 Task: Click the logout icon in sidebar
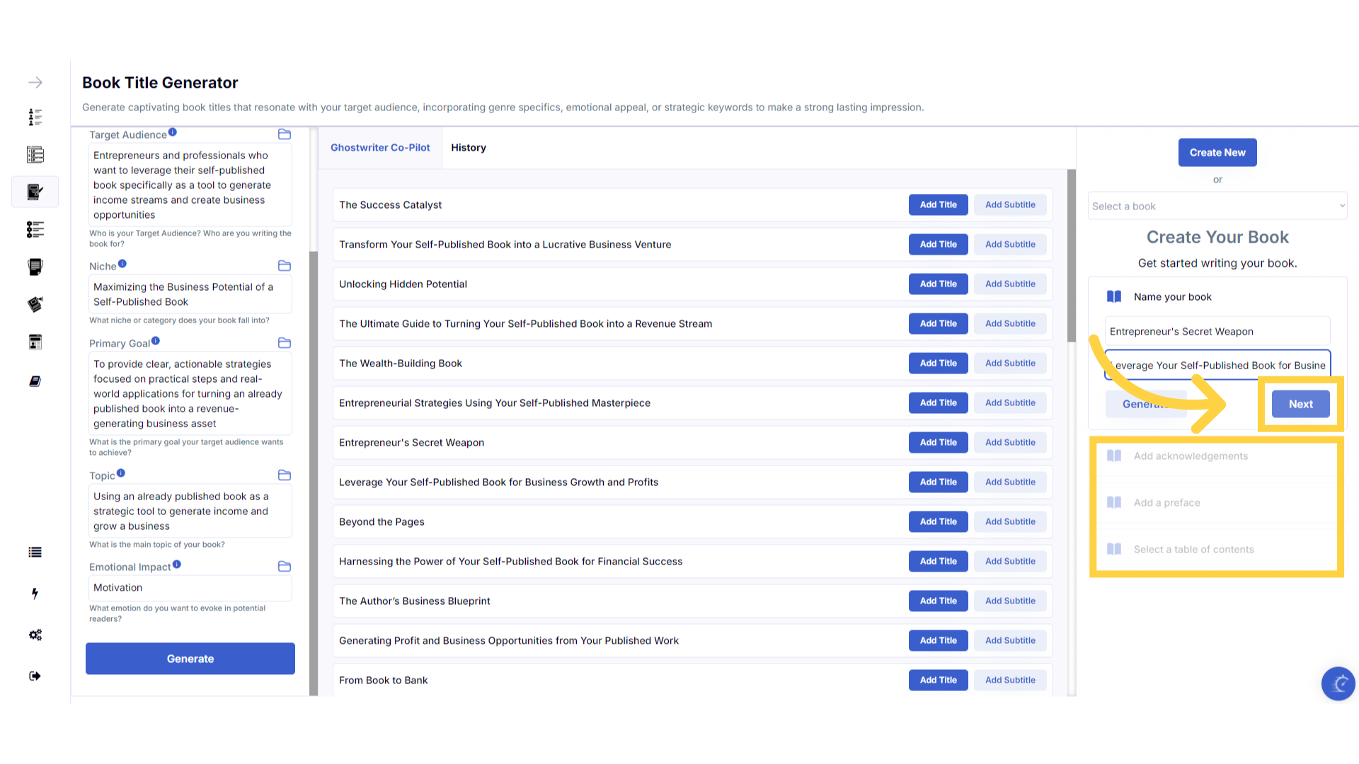tap(35, 676)
